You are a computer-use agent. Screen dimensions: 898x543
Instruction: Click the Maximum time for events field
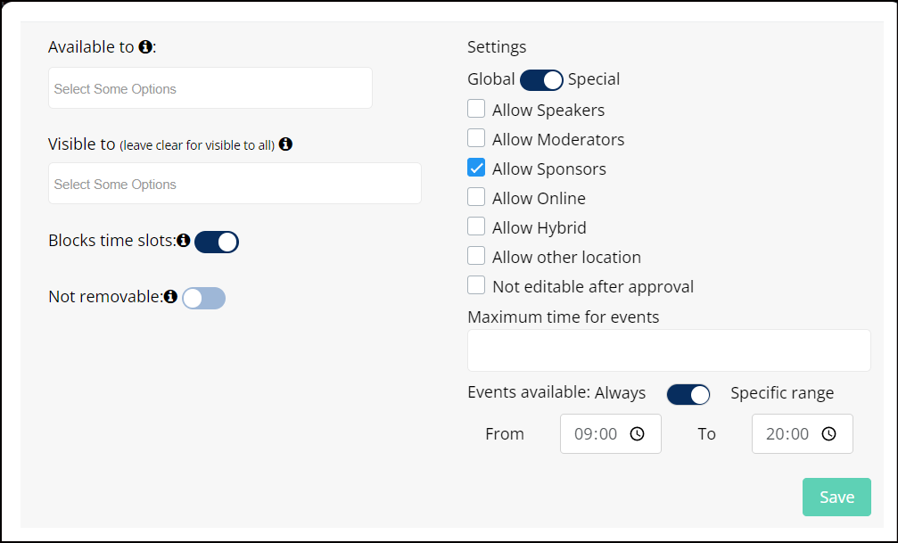[x=669, y=350]
